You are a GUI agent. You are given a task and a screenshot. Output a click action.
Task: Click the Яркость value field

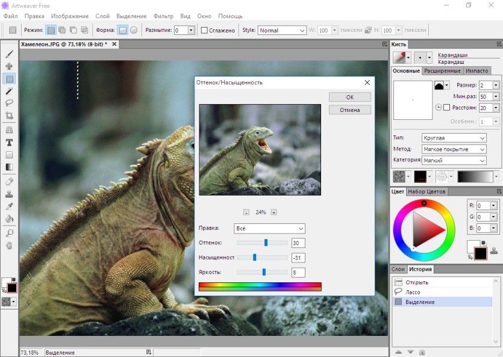tap(298, 272)
